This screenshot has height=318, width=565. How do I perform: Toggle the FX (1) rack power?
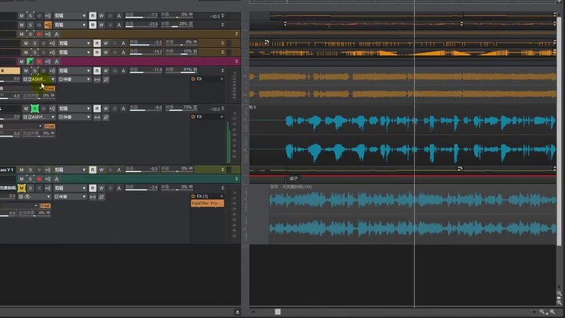193,196
